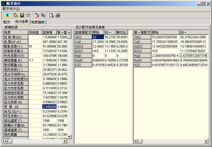Screen dimensions: 212x147
Task: Click left arrow of 玻璃性质 horizontal scrollbar
Action: 6,141
